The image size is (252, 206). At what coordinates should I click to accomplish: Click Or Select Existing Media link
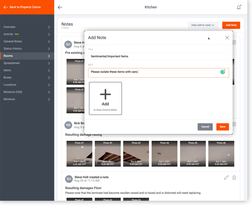[105, 110]
